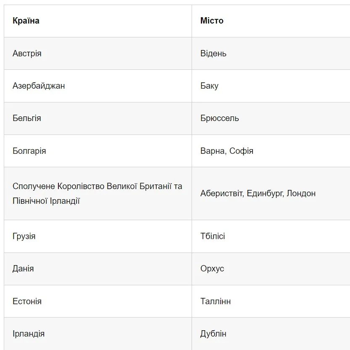Click the "Місто" column header
The height and width of the screenshot is (350, 350).
tap(212, 21)
